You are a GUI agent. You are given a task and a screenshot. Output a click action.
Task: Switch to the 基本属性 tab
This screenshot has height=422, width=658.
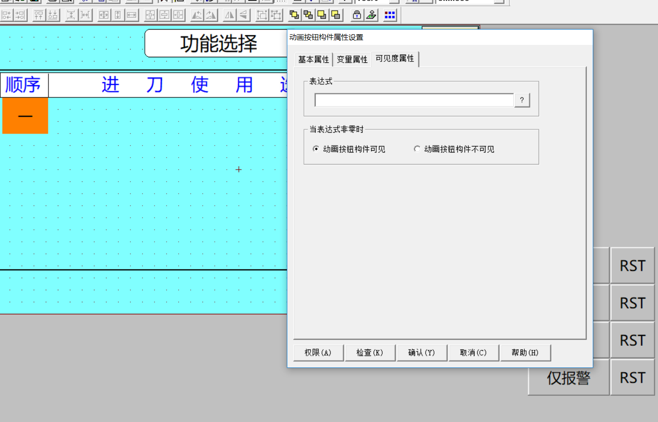[x=313, y=60]
